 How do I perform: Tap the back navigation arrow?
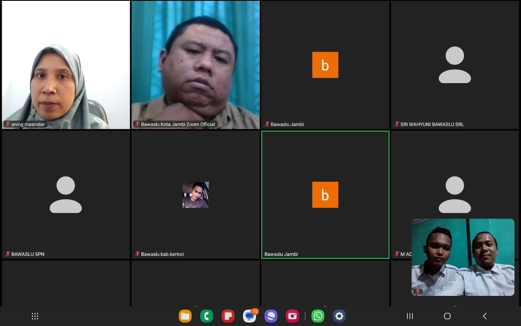tap(484, 316)
